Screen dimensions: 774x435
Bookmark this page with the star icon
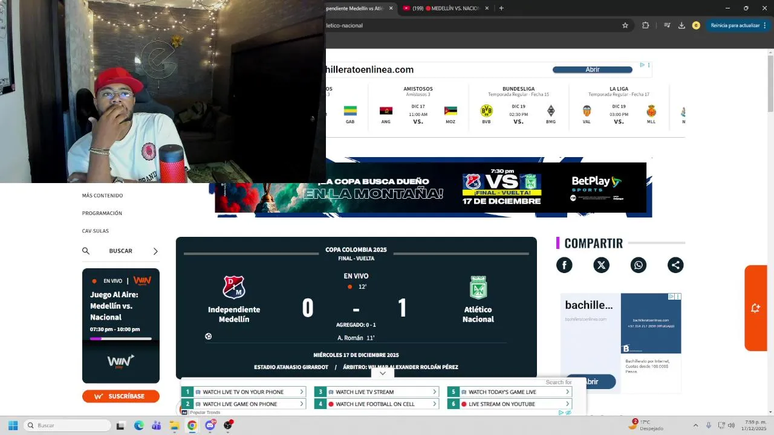click(x=625, y=25)
